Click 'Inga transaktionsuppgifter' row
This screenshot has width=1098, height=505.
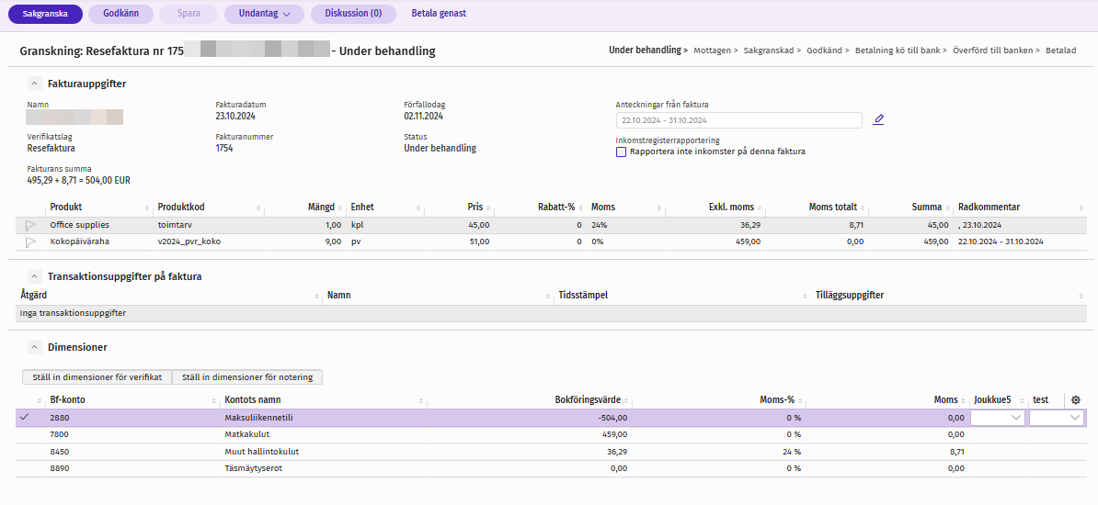coord(550,313)
